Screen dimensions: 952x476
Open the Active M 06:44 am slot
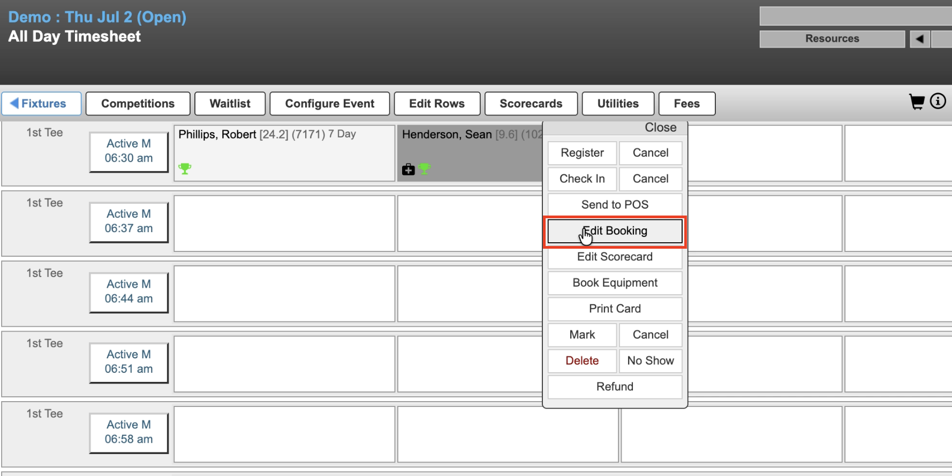tap(129, 292)
